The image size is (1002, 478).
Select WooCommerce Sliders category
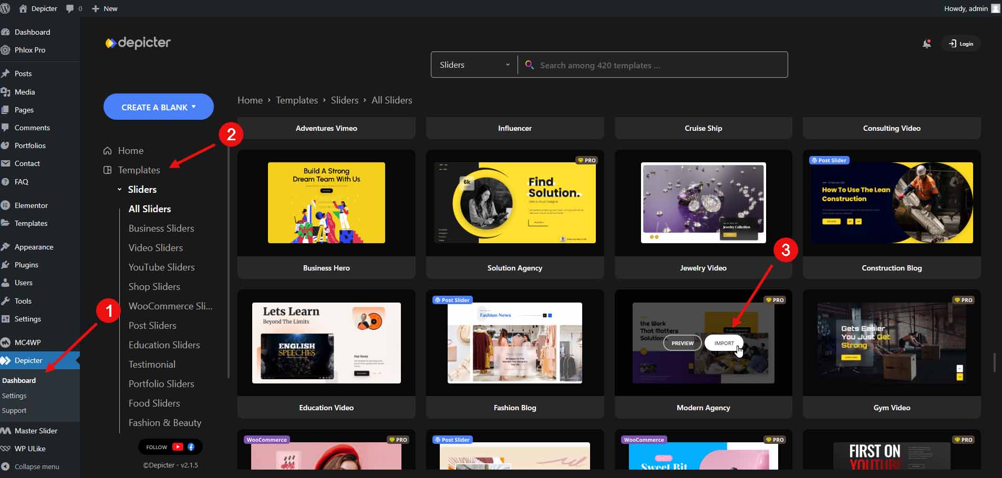[x=170, y=306]
